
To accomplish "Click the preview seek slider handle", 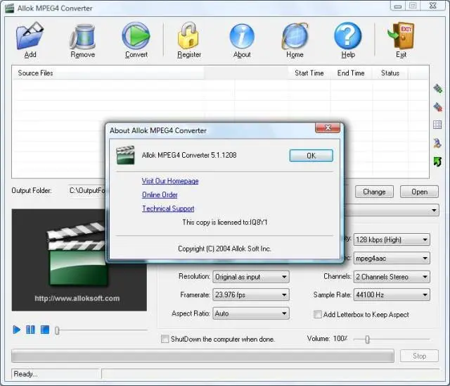I will 57,330.
